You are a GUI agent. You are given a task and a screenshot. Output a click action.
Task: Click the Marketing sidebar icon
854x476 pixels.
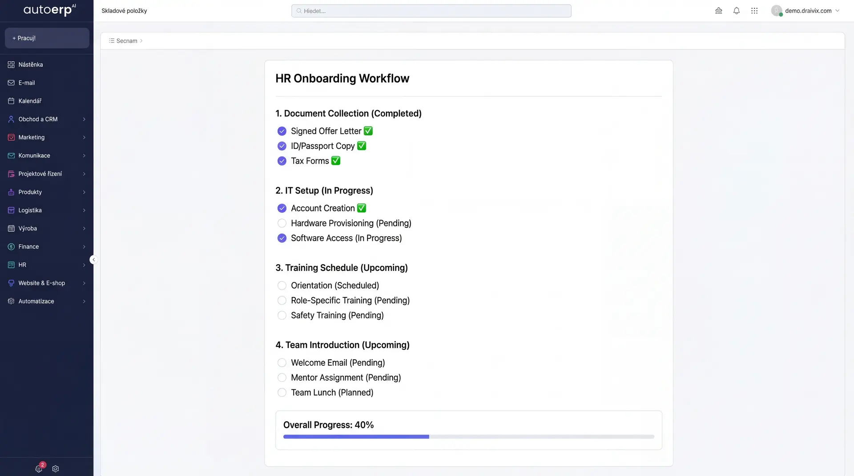[x=11, y=138]
